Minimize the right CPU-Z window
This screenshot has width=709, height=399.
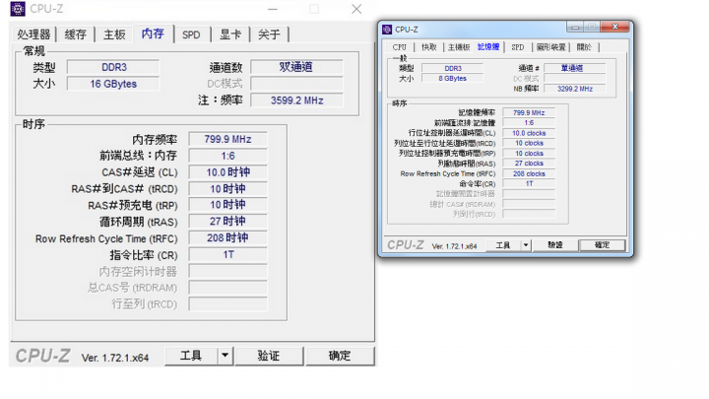click(575, 28)
